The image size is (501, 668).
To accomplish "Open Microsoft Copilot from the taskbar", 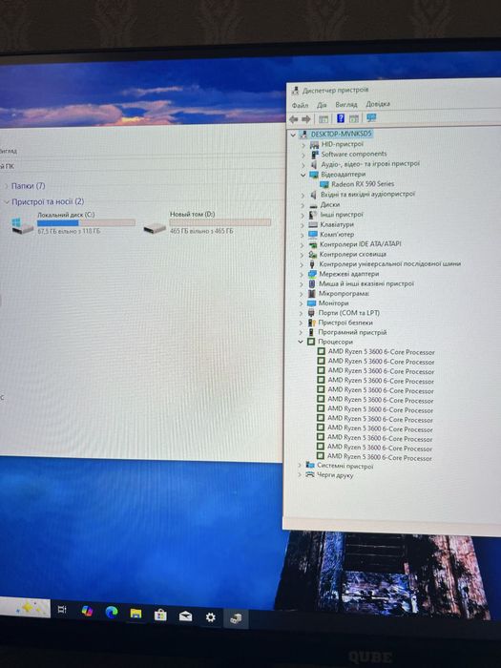I will click(x=87, y=611).
